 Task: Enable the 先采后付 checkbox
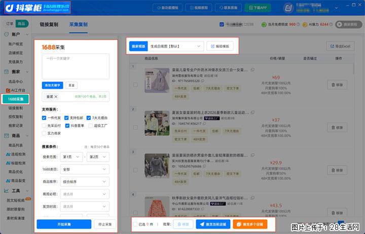coord(44,125)
